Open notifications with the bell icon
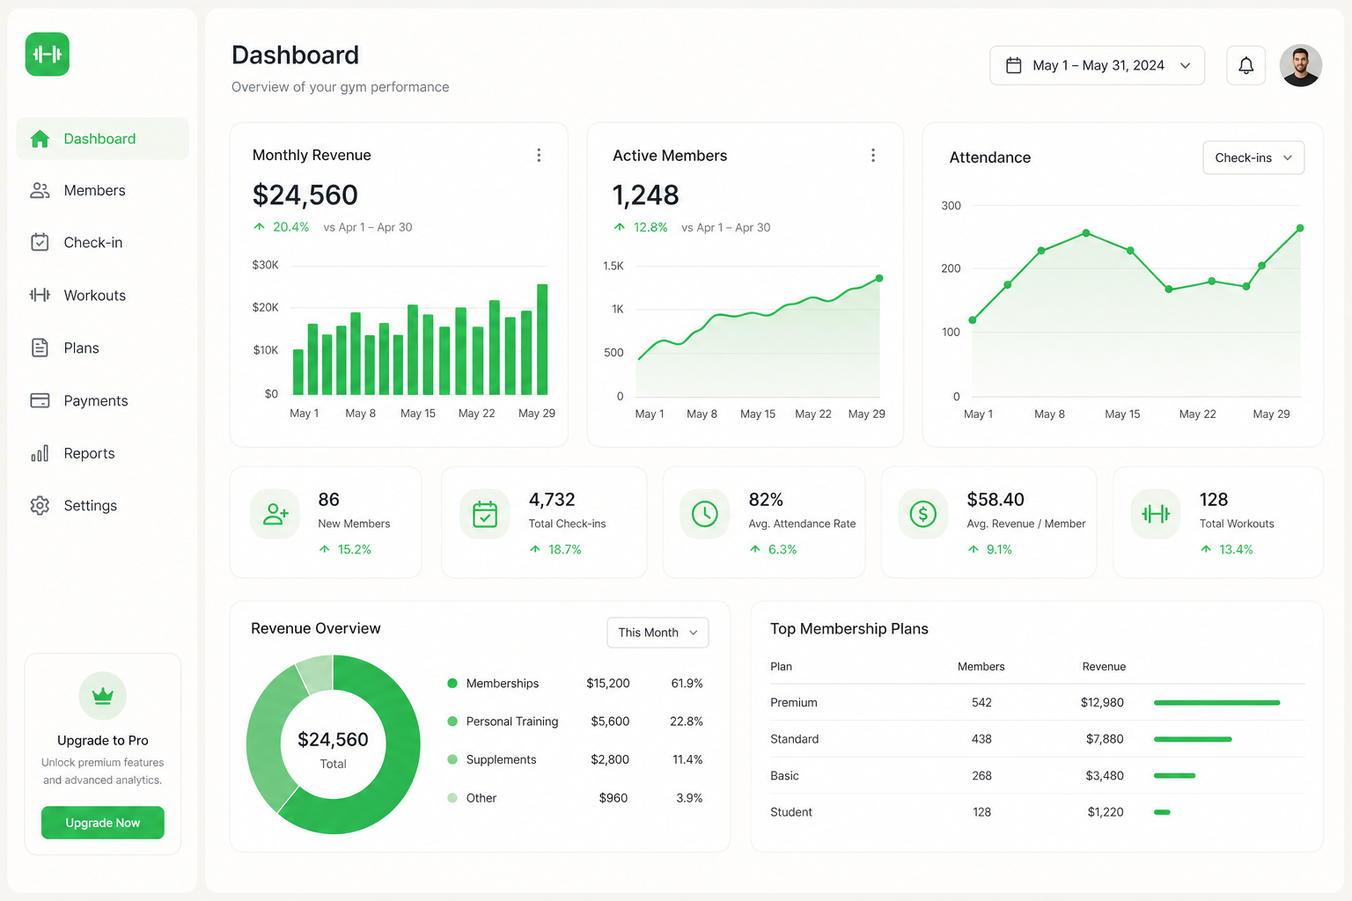1352x901 pixels. 1246,65
